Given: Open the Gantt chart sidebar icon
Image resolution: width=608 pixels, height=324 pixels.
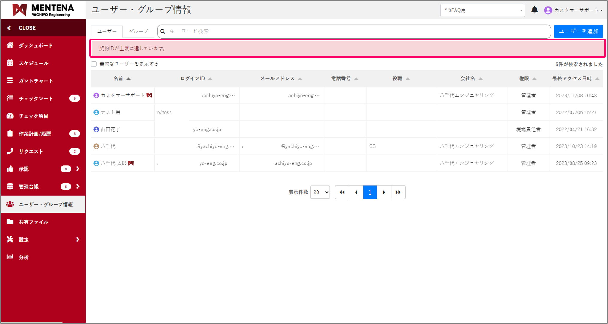Looking at the screenshot, I should click(10, 80).
